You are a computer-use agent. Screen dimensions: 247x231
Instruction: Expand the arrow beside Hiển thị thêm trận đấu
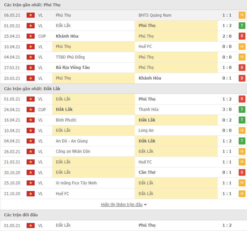click(x=145, y=205)
